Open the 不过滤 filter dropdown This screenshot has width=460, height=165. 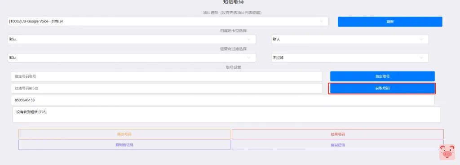(x=349, y=58)
